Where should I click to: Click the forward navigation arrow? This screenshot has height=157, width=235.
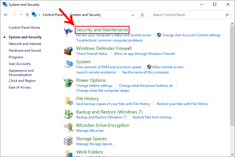pyautogui.click(x=14, y=15)
